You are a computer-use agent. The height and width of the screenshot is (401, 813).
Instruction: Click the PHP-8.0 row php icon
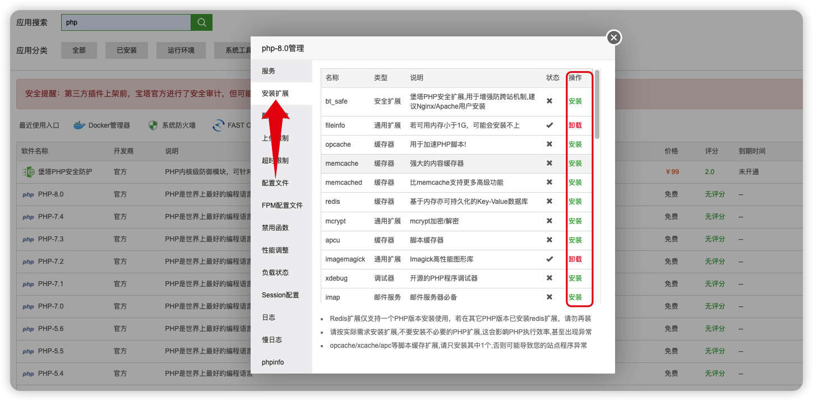coord(28,195)
